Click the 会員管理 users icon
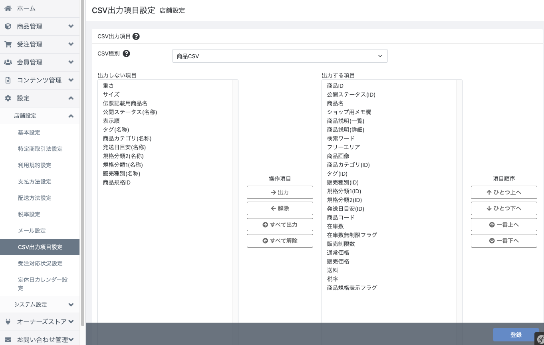 click(8, 62)
